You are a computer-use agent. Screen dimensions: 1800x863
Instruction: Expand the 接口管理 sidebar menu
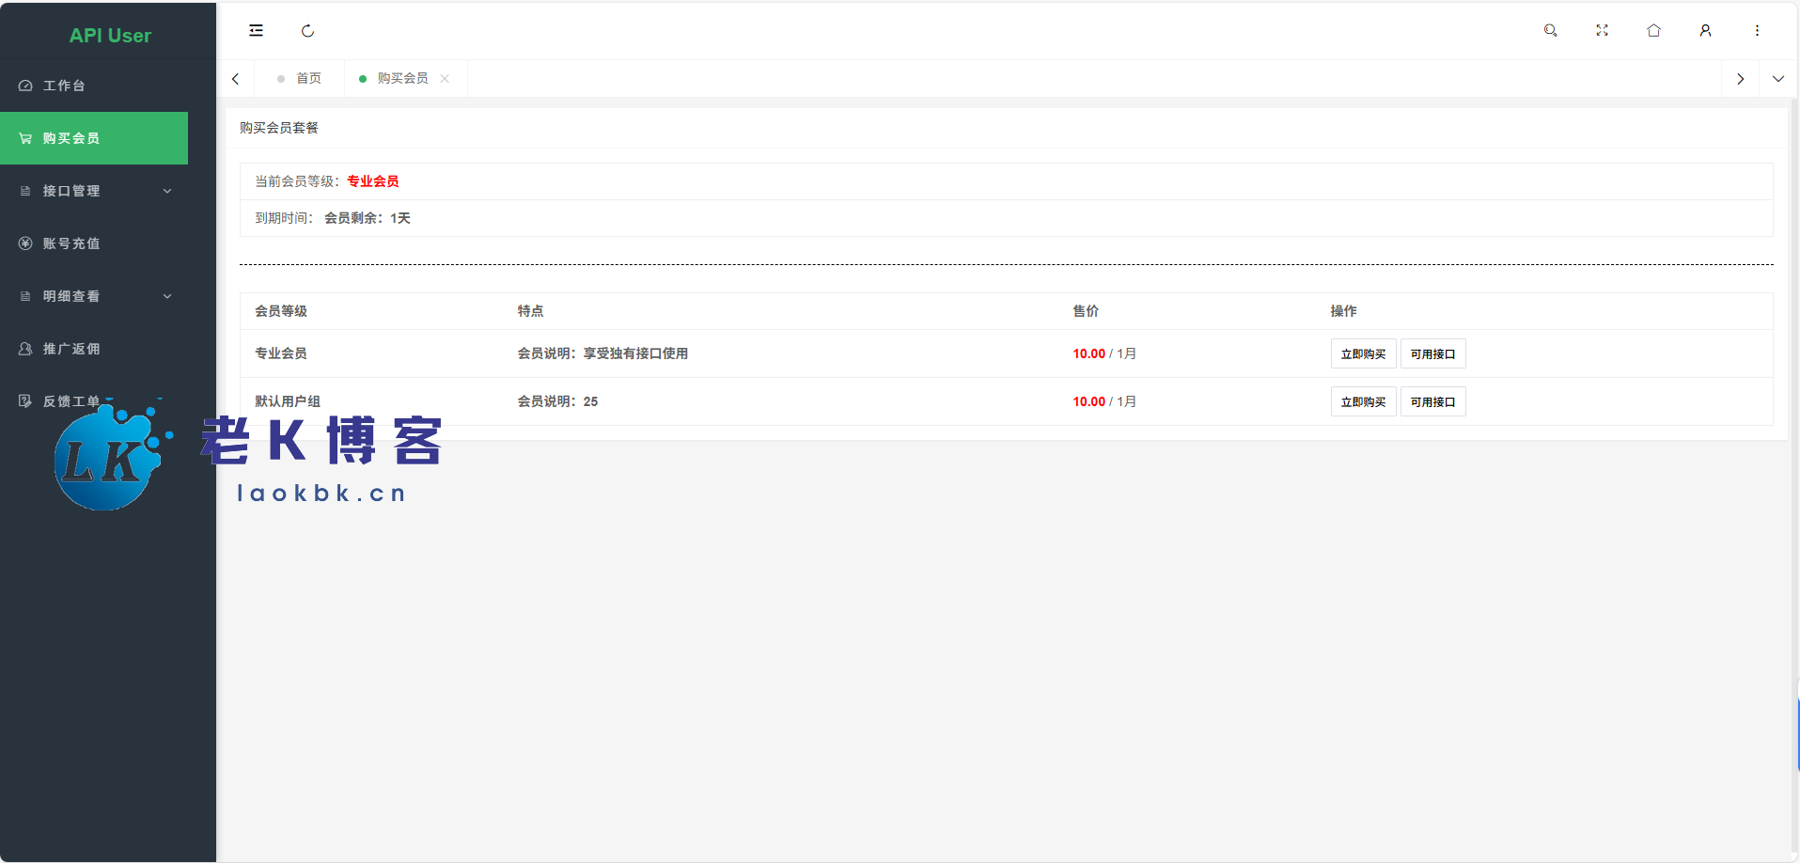pyautogui.click(x=94, y=191)
